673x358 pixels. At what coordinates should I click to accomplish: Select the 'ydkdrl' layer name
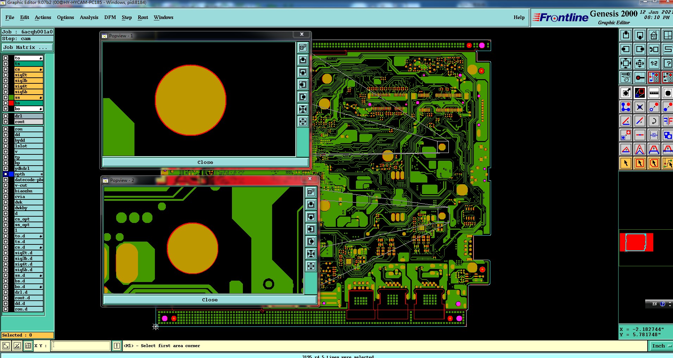(x=29, y=168)
